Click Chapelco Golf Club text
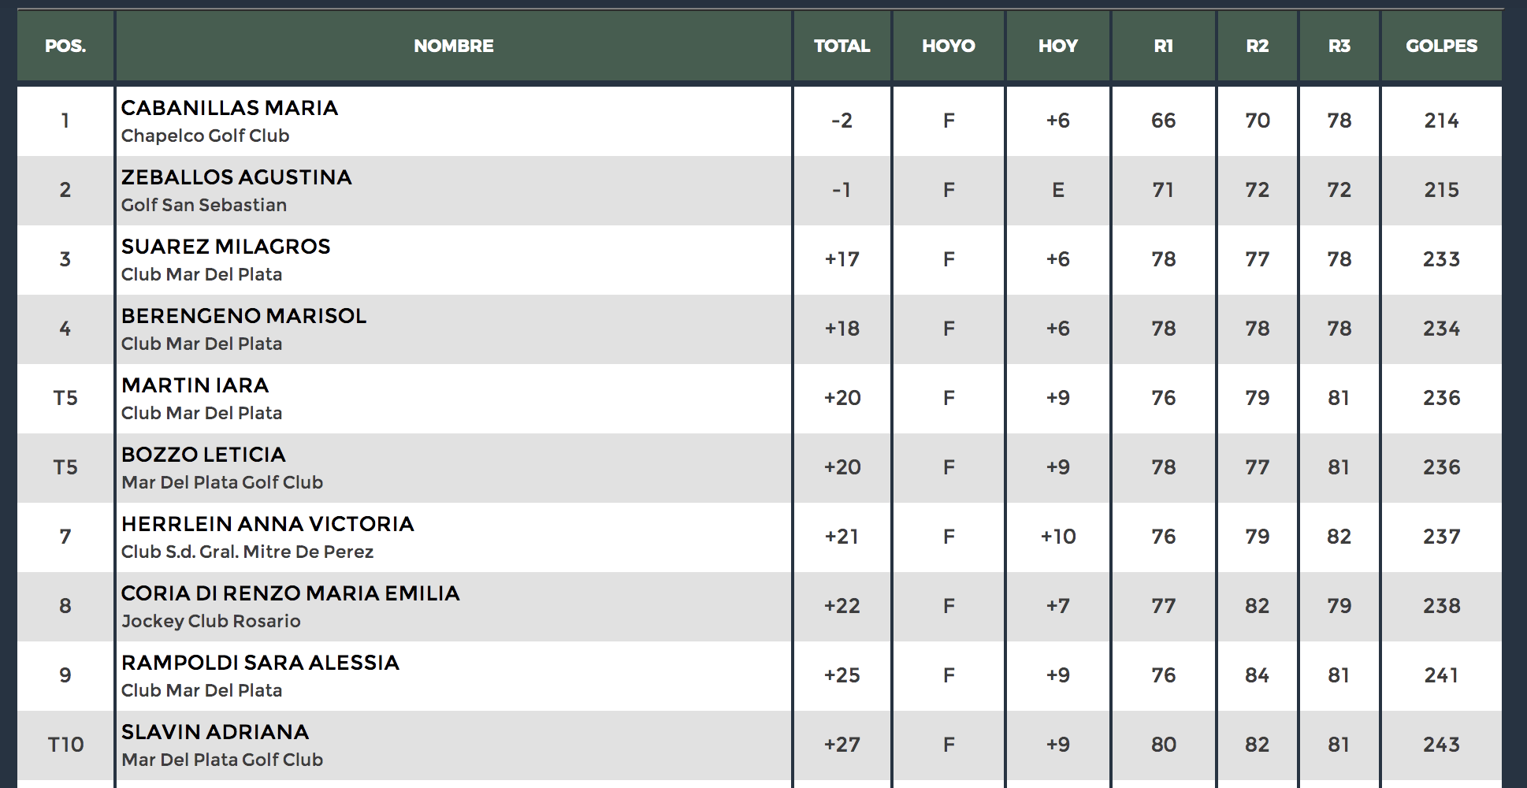1527x788 pixels. (205, 136)
